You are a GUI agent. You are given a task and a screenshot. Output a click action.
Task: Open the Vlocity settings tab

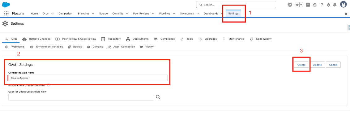coord(147,47)
